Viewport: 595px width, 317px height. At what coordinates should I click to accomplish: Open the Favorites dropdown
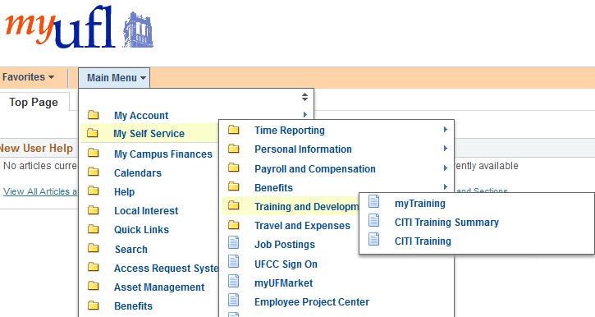tap(29, 77)
